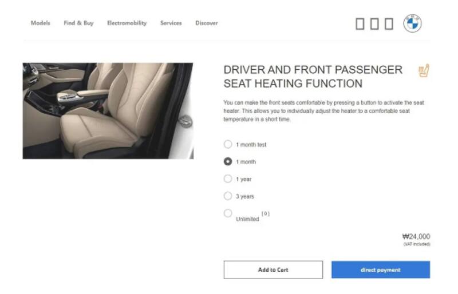Viewport: 458px width, 294px height.
Task: Open the Discover menu
Action: pyautogui.click(x=207, y=23)
